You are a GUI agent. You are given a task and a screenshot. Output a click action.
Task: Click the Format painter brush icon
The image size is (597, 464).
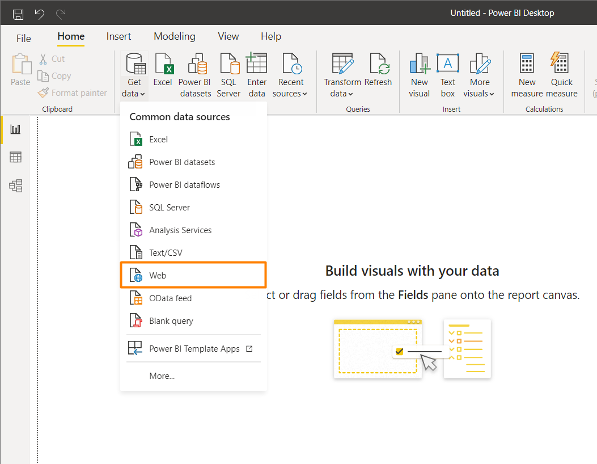click(43, 92)
